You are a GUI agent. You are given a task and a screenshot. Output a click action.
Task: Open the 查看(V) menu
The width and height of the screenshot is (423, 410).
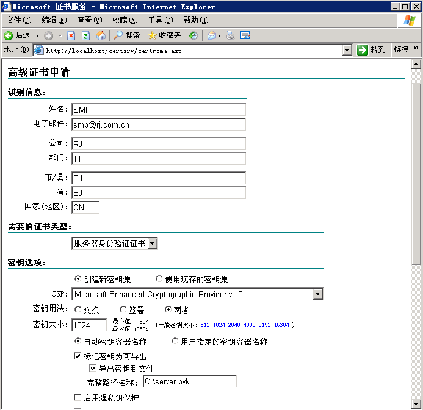pyautogui.click(x=90, y=20)
